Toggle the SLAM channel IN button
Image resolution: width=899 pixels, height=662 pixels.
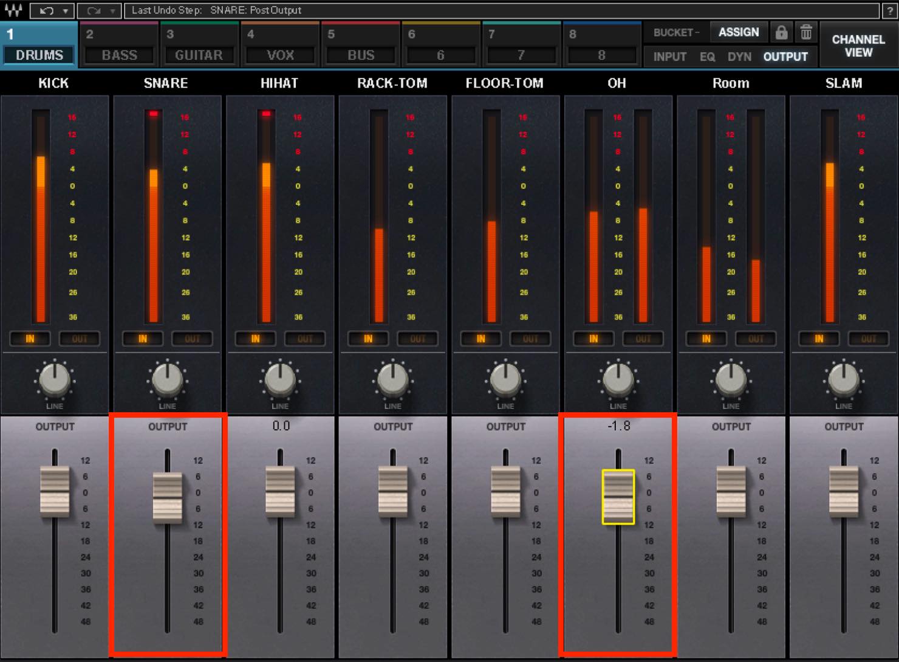(x=819, y=339)
